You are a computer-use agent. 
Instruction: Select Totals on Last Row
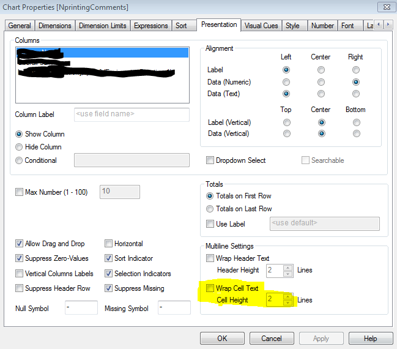210,209
